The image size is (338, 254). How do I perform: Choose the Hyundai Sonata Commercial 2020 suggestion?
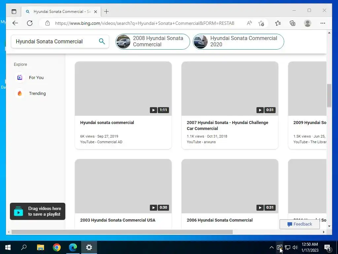coord(238,41)
